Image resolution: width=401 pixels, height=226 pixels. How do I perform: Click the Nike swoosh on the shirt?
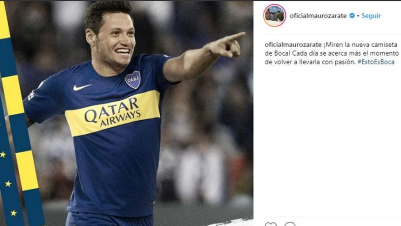tap(82, 87)
